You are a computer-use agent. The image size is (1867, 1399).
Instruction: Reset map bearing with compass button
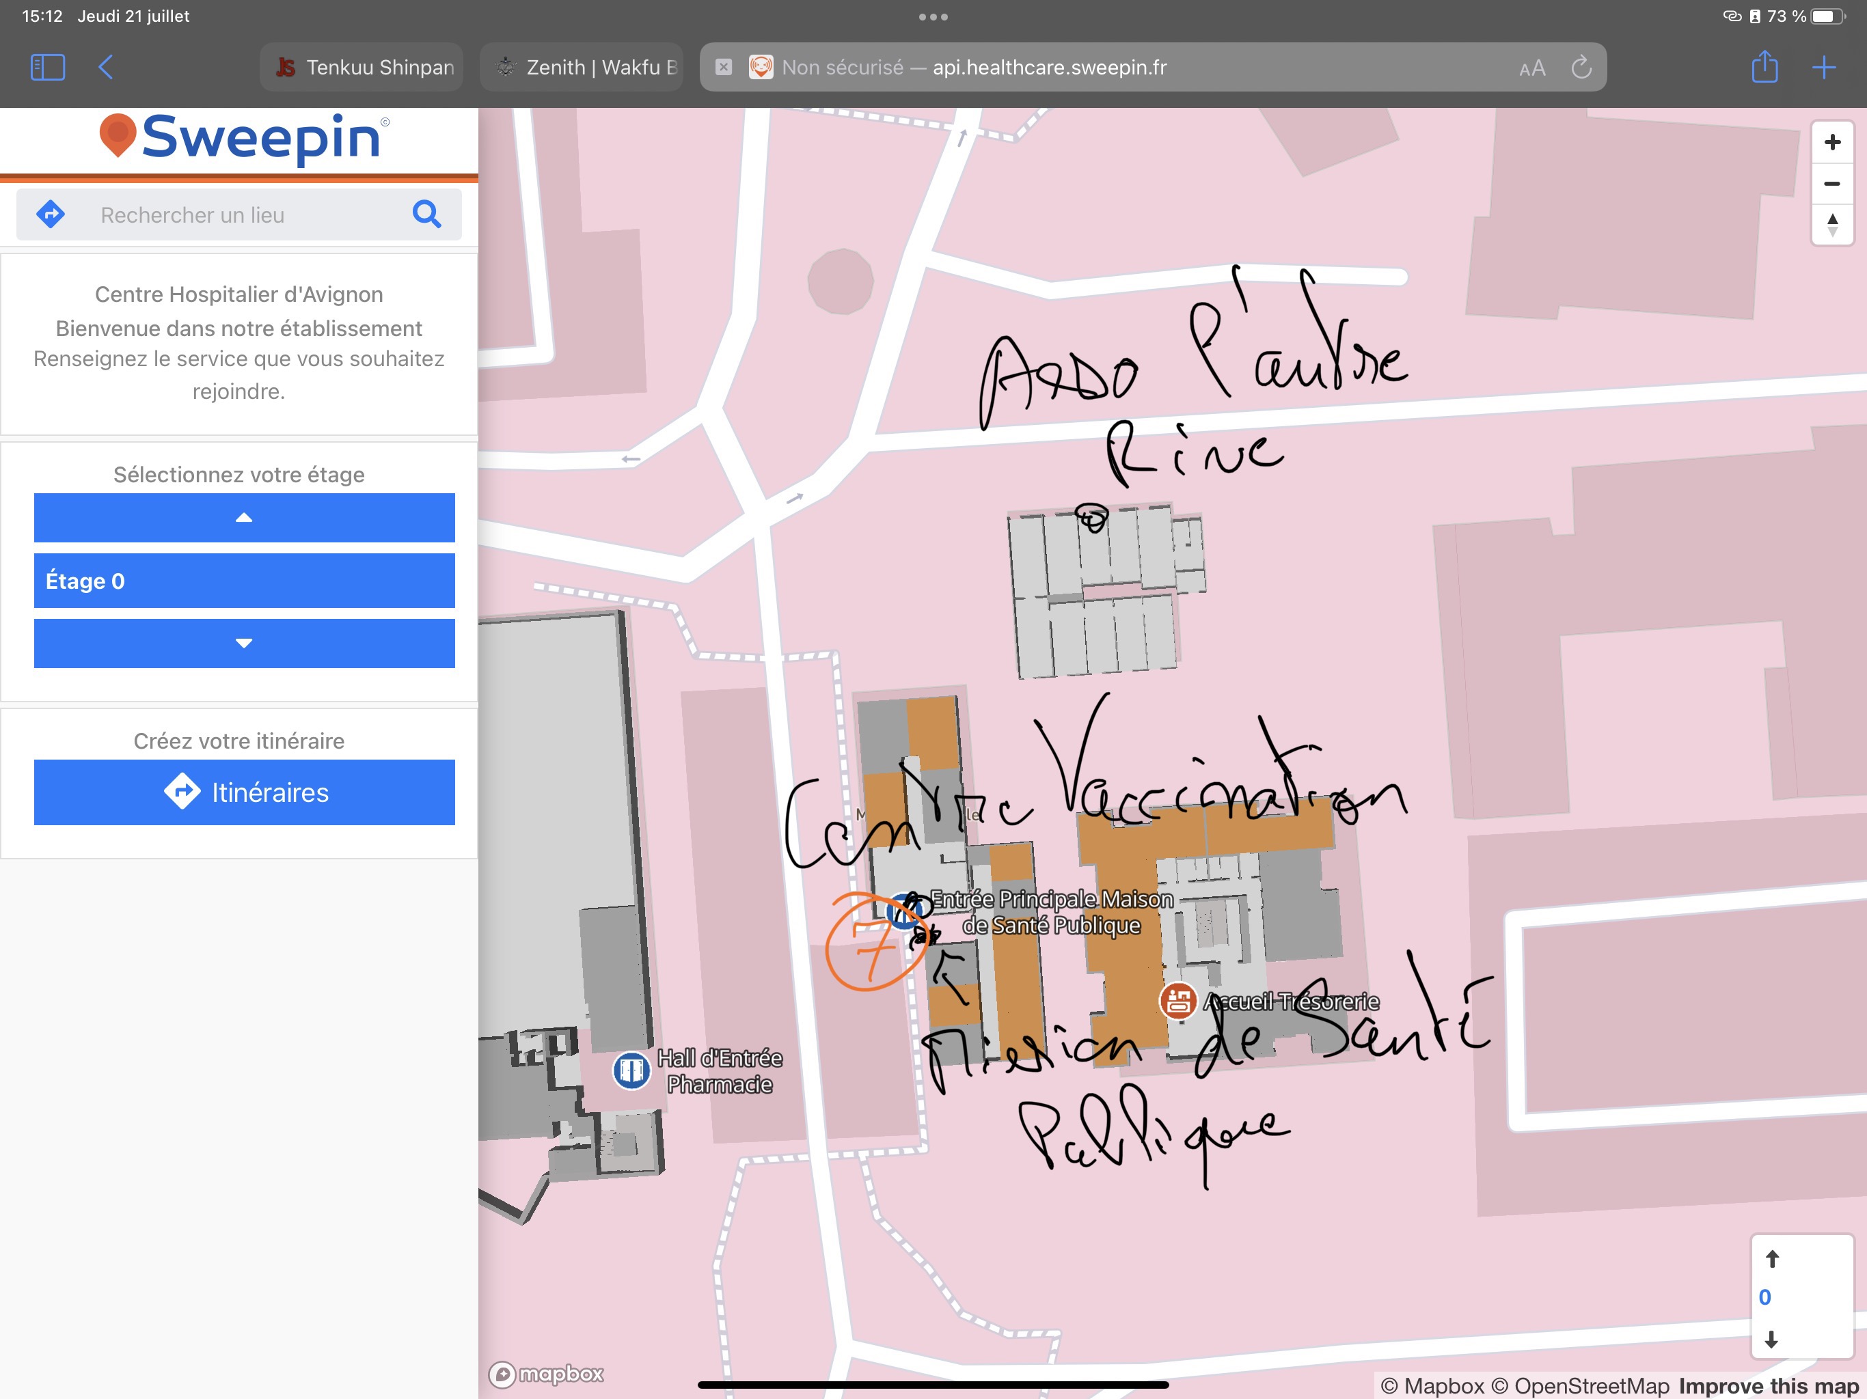click(1831, 225)
